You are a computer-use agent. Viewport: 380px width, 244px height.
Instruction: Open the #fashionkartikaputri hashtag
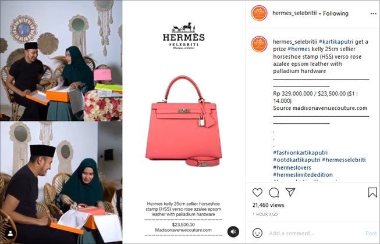tap(300, 153)
